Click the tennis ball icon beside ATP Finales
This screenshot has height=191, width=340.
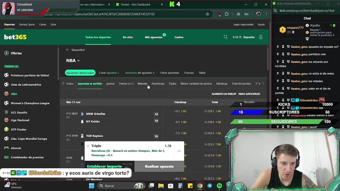point(6,129)
